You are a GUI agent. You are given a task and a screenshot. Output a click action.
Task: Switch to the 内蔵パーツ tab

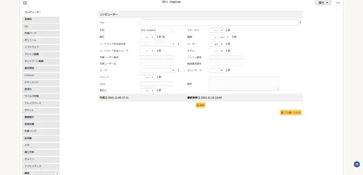[x=41, y=34]
